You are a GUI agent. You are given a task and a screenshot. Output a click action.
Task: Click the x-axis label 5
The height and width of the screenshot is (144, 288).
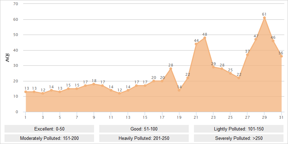point(60,117)
